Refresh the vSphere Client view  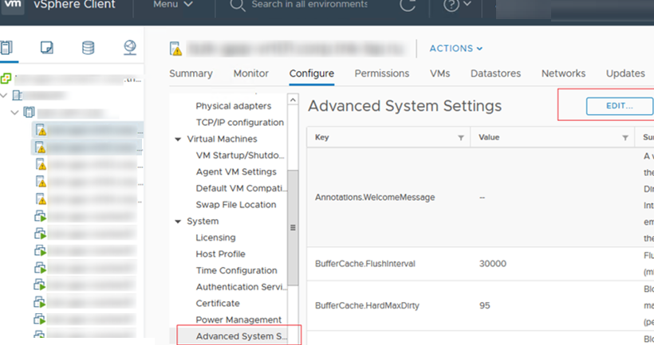407,5
